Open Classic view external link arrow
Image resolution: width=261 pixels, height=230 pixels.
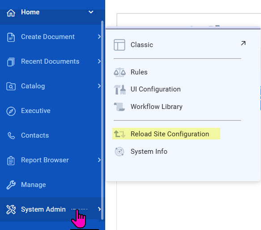(x=243, y=43)
